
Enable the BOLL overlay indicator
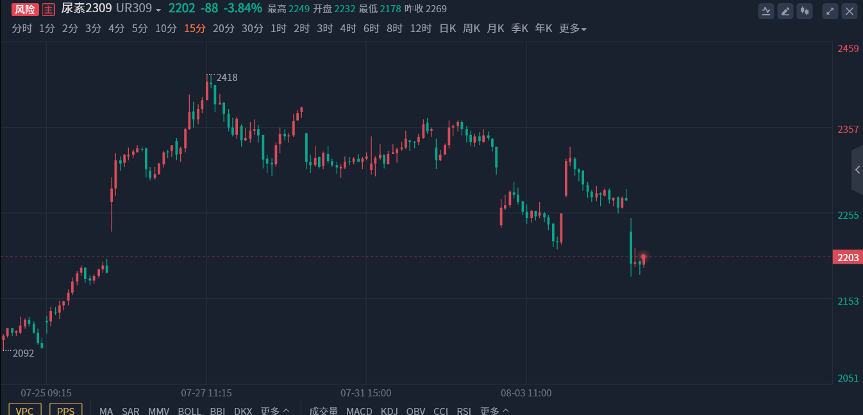189,411
